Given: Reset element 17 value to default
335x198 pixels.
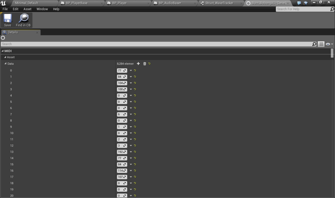Looking at the screenshot, I should click(135, 177).
